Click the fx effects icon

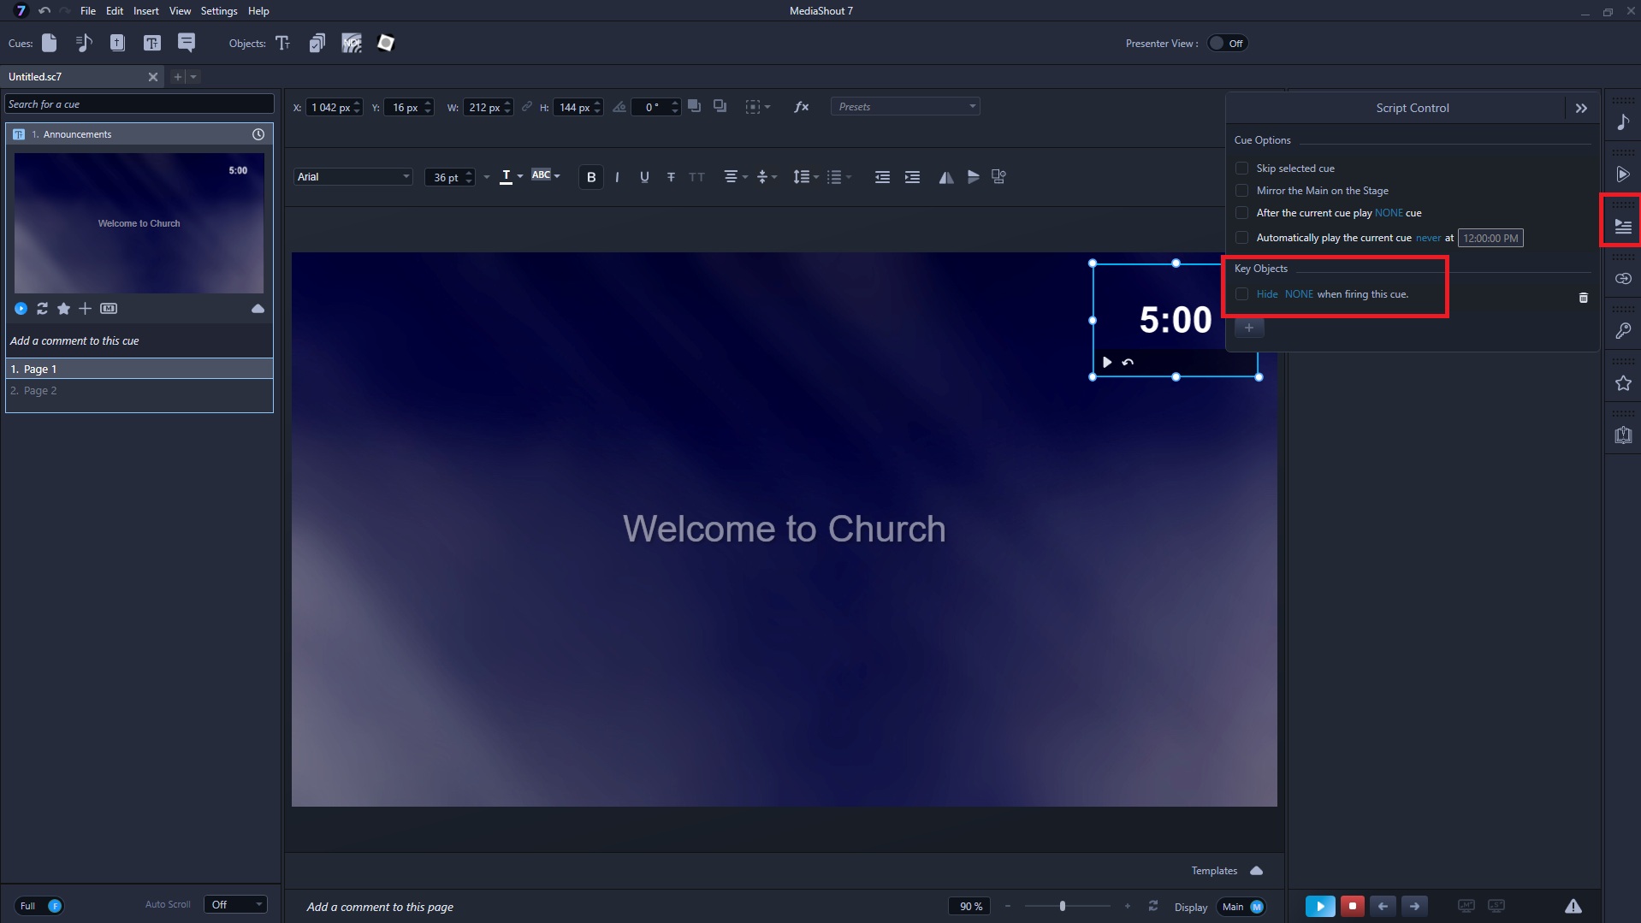(801, 107)
